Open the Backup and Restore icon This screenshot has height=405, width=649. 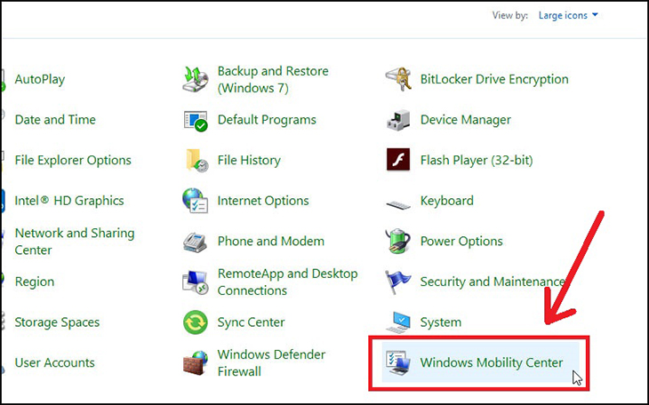pos(195,79)
